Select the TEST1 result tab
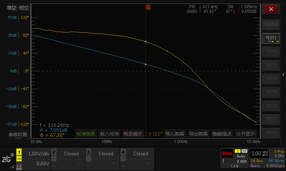The height and width of the screenshot is (171, 286). coord(271,38)
